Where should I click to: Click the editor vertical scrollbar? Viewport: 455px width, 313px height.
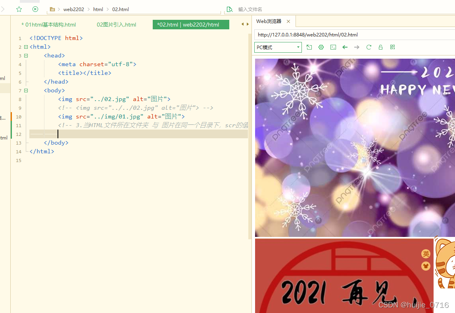[250, 136]
